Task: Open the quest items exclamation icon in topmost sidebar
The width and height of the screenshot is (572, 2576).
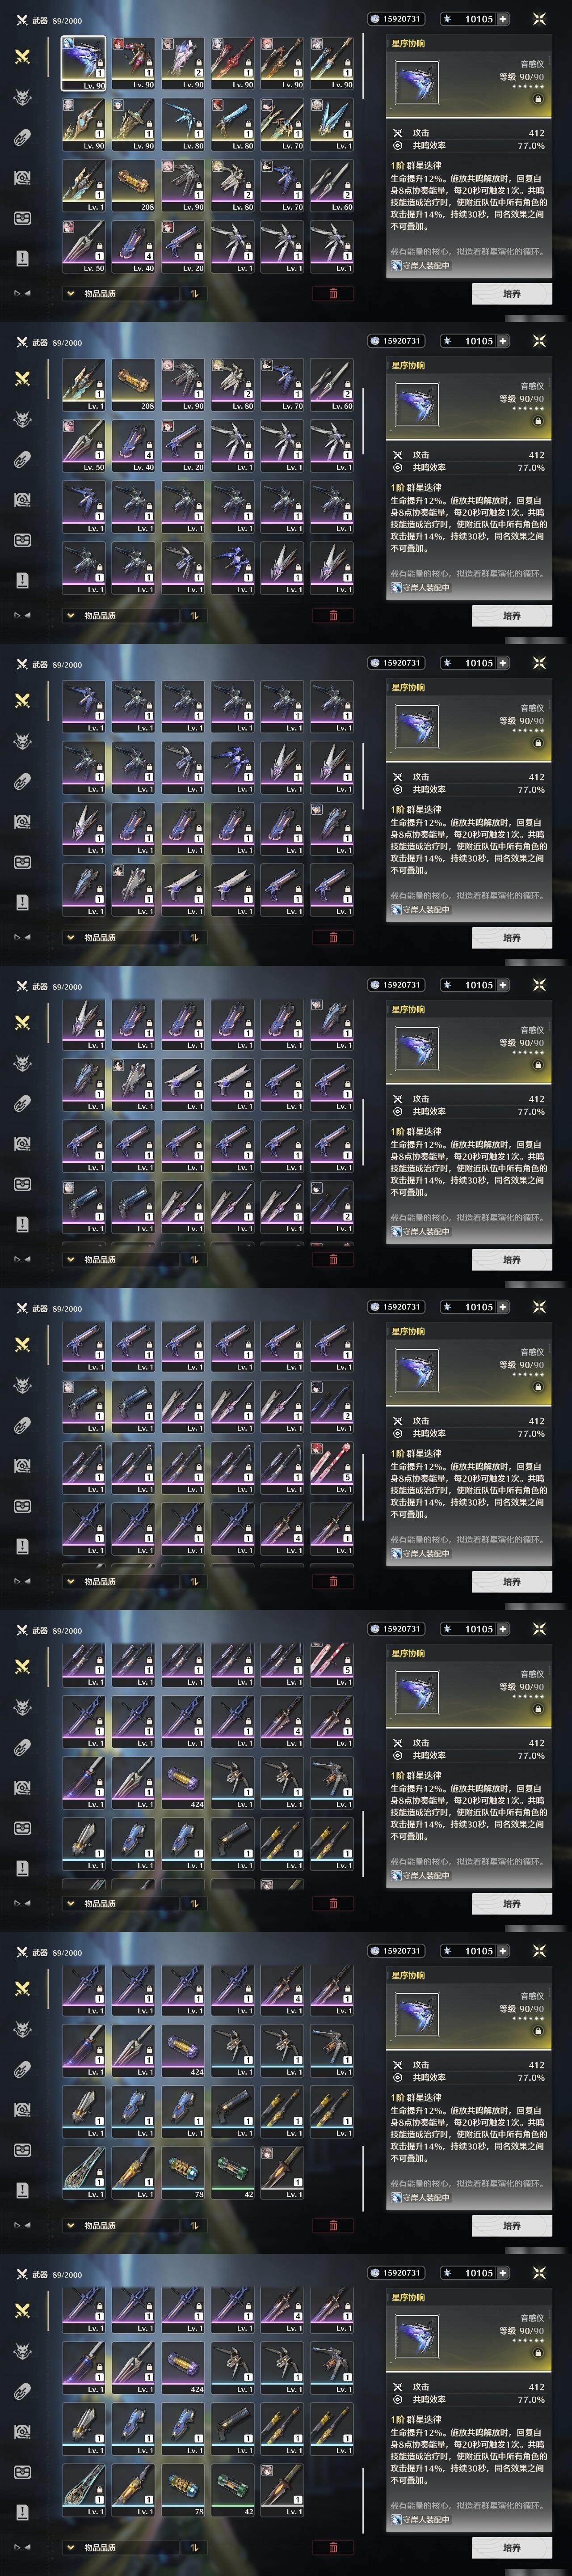Action: point(22,258)
